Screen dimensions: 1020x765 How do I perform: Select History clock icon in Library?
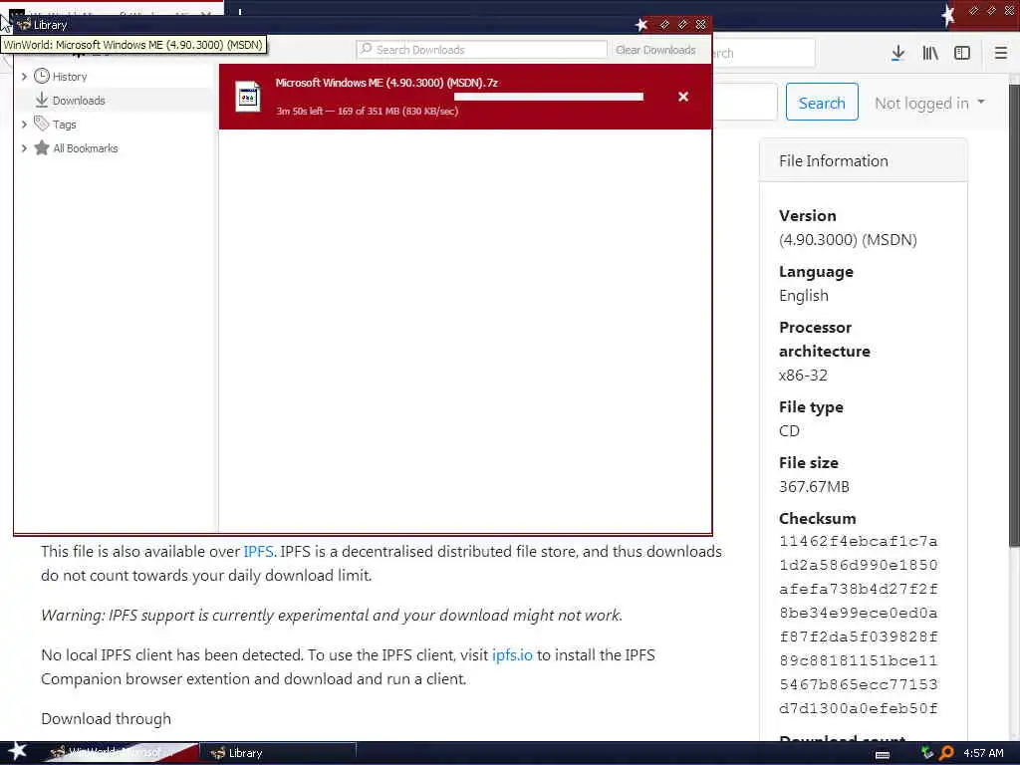pyautogui.click(x=42, y=76)
